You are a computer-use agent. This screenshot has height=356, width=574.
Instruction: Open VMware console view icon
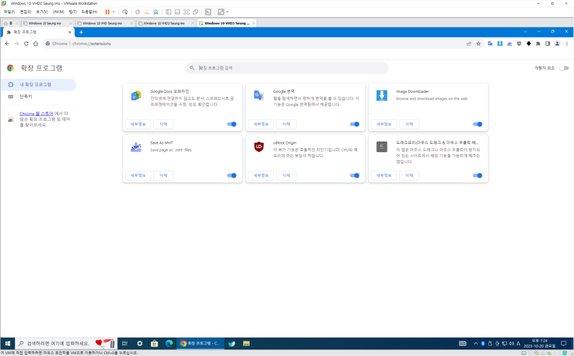(x=208, y=12)
